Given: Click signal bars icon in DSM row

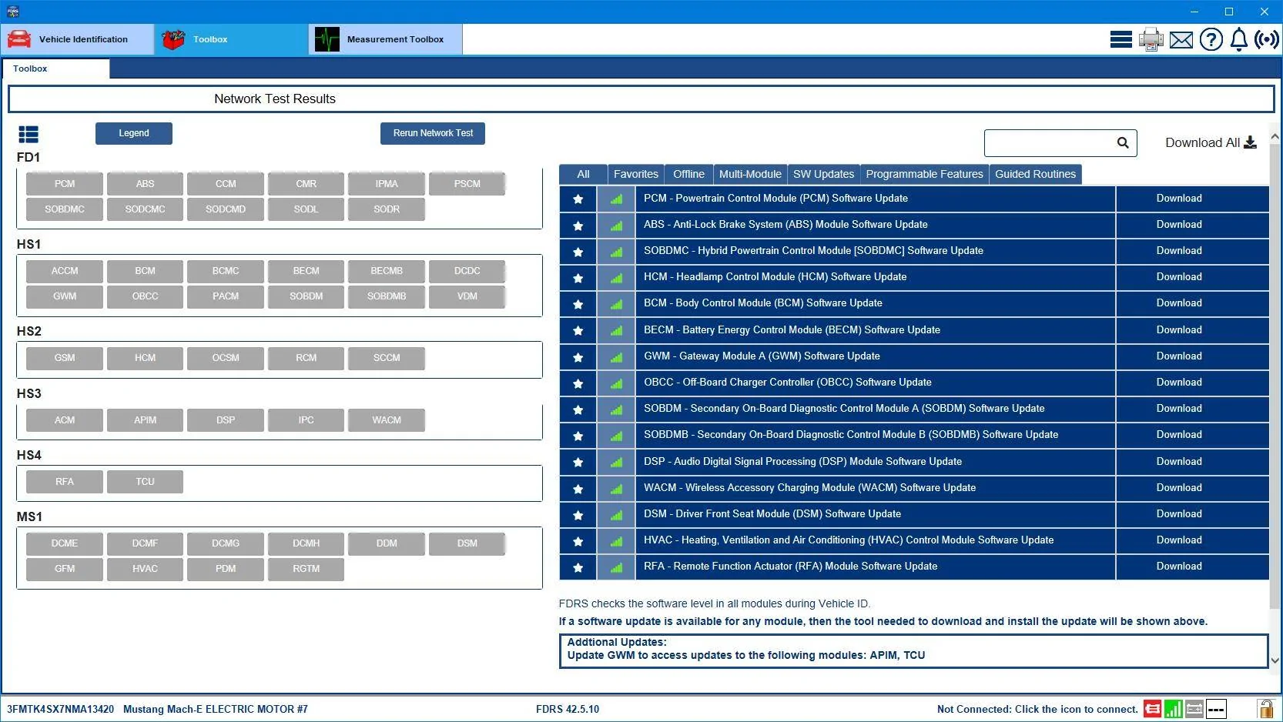Looking at the screenshot, I should click(x=616, y=515).
